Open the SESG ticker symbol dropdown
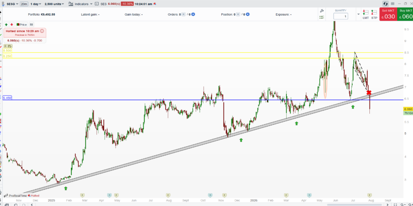The image size is (413, 206). (x=12, y=4)
